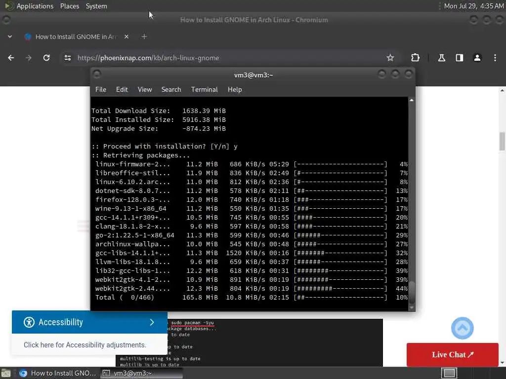
Task: View site information icon in address bar
Action: pos(67,58)
